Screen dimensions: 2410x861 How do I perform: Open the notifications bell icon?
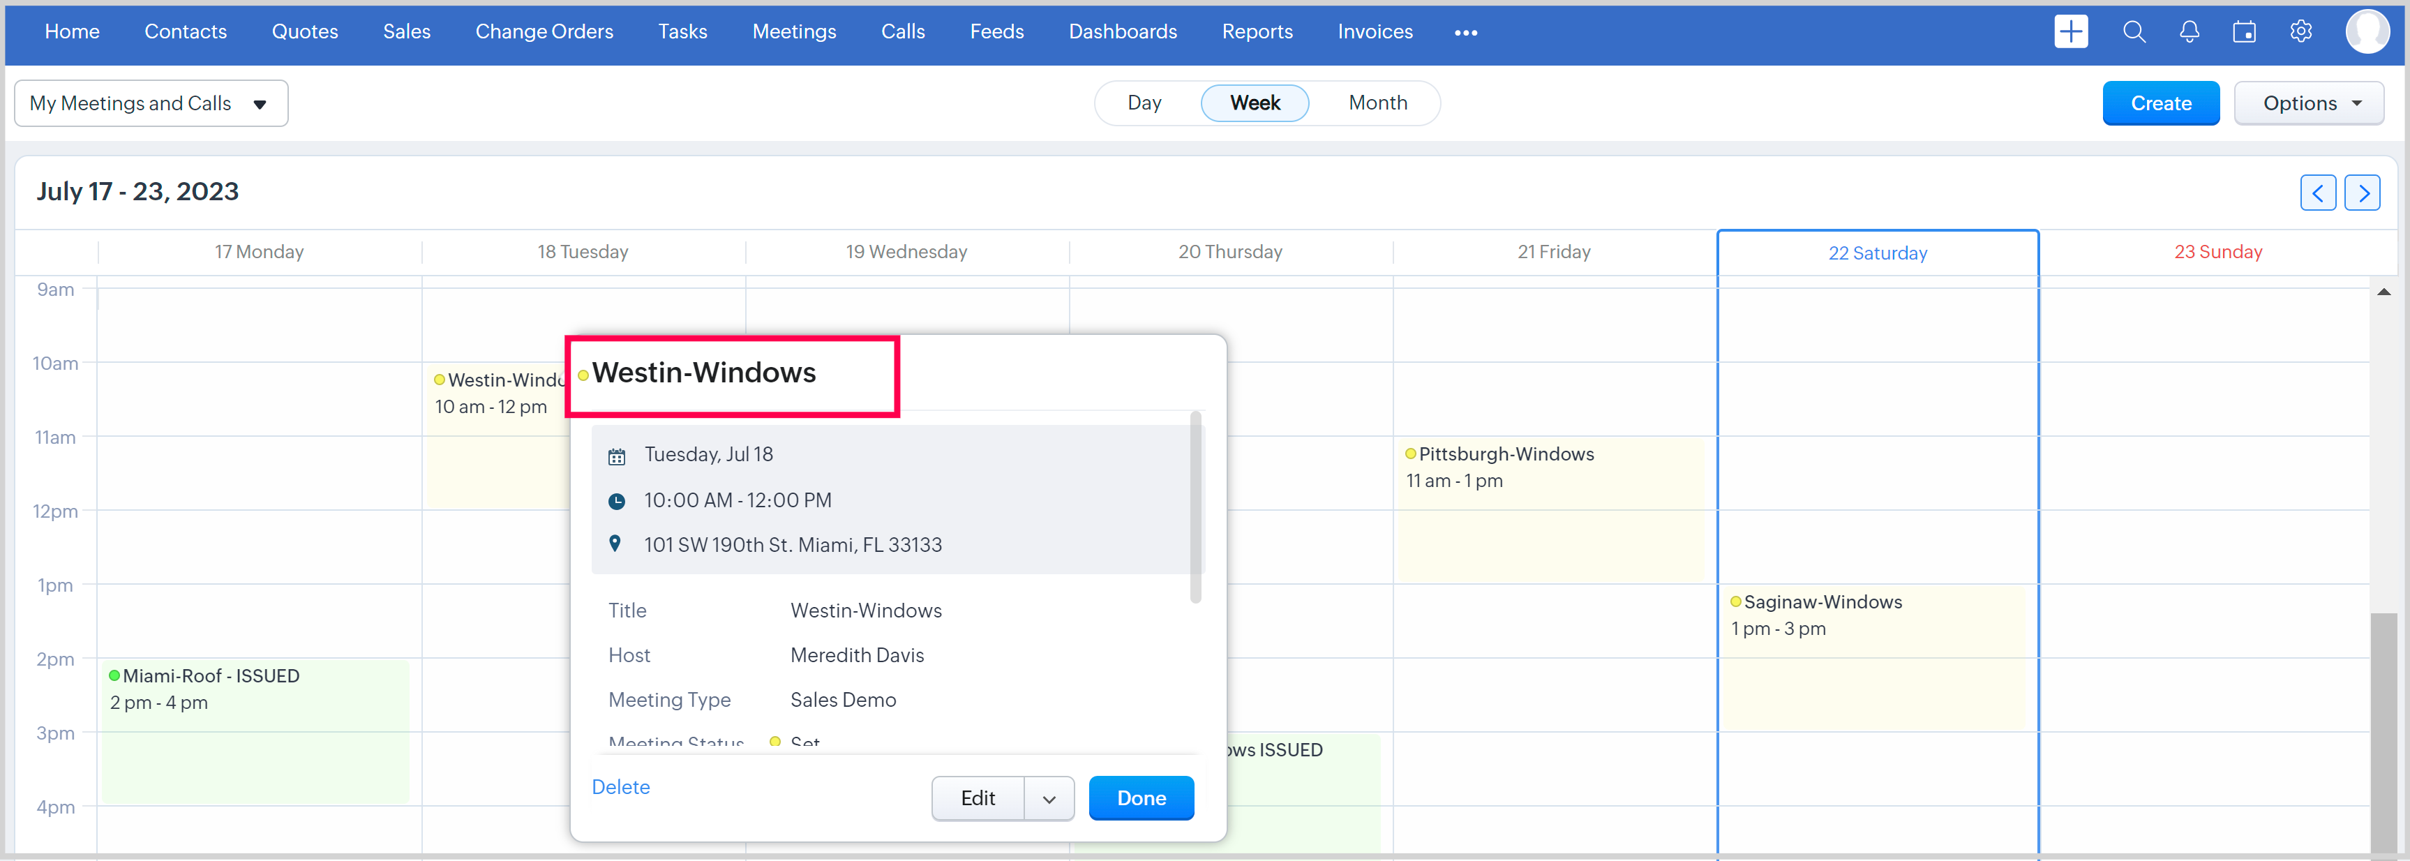[2190, 32]
